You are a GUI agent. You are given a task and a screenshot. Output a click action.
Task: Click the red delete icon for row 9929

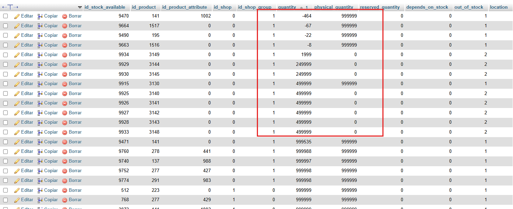pos(65,65)
